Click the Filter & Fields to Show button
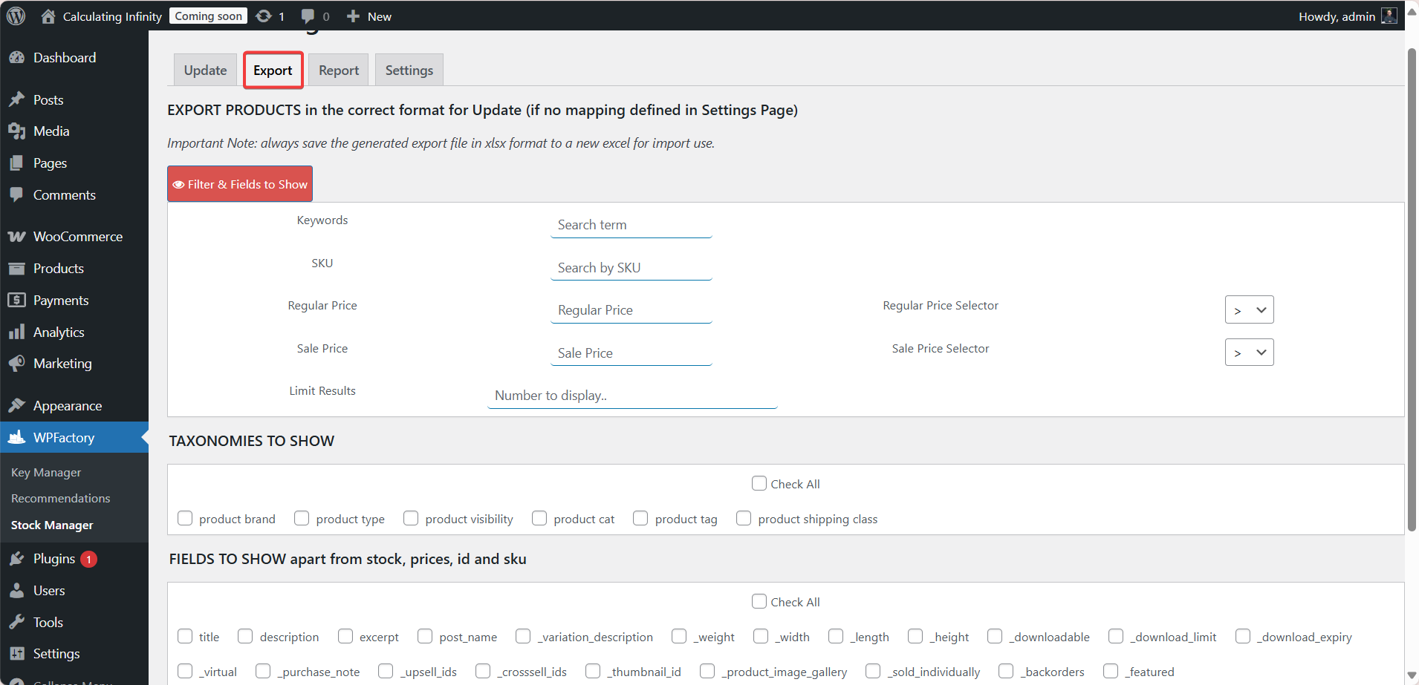 (x=239, y=183)
